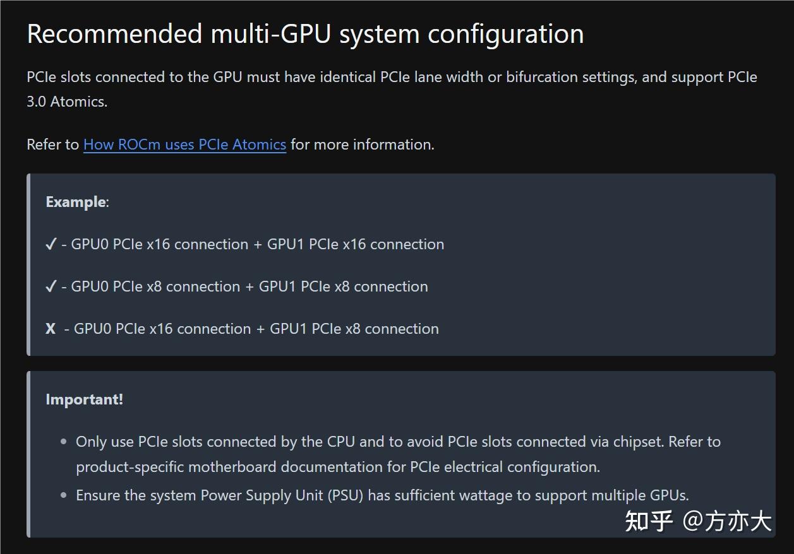Click the X mark beside the x16 + x8 example
This screenshot has height=554, width=794.
(51, 329)
